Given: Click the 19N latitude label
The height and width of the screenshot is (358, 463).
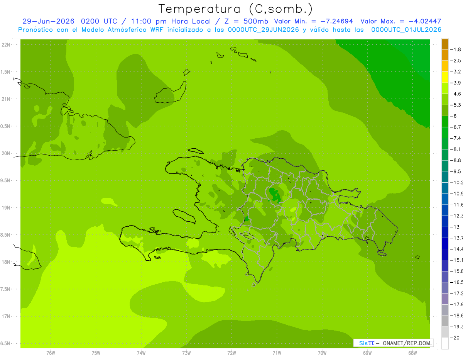Looking at the screenshot, I should pos(6,208).
